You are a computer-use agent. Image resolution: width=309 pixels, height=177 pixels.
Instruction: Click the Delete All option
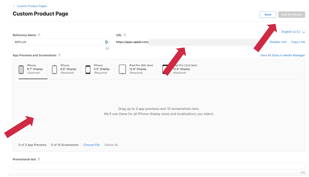[111, 145]
